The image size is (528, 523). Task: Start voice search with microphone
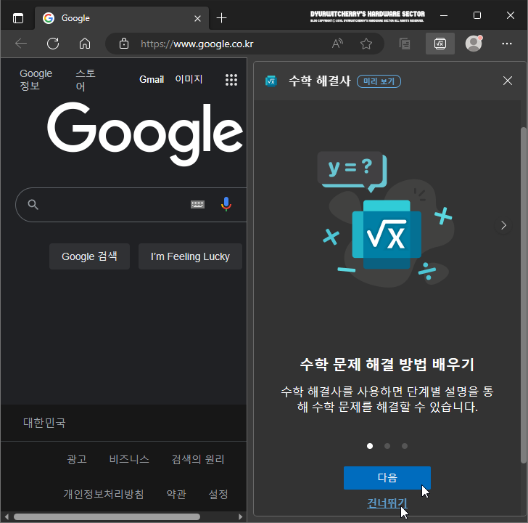tap(226, 204)
